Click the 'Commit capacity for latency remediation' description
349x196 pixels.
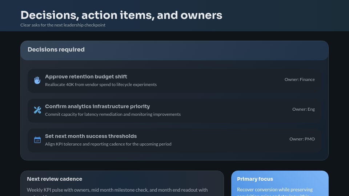[113, 114]
